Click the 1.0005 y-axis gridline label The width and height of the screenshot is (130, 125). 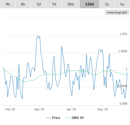point(123,51)
